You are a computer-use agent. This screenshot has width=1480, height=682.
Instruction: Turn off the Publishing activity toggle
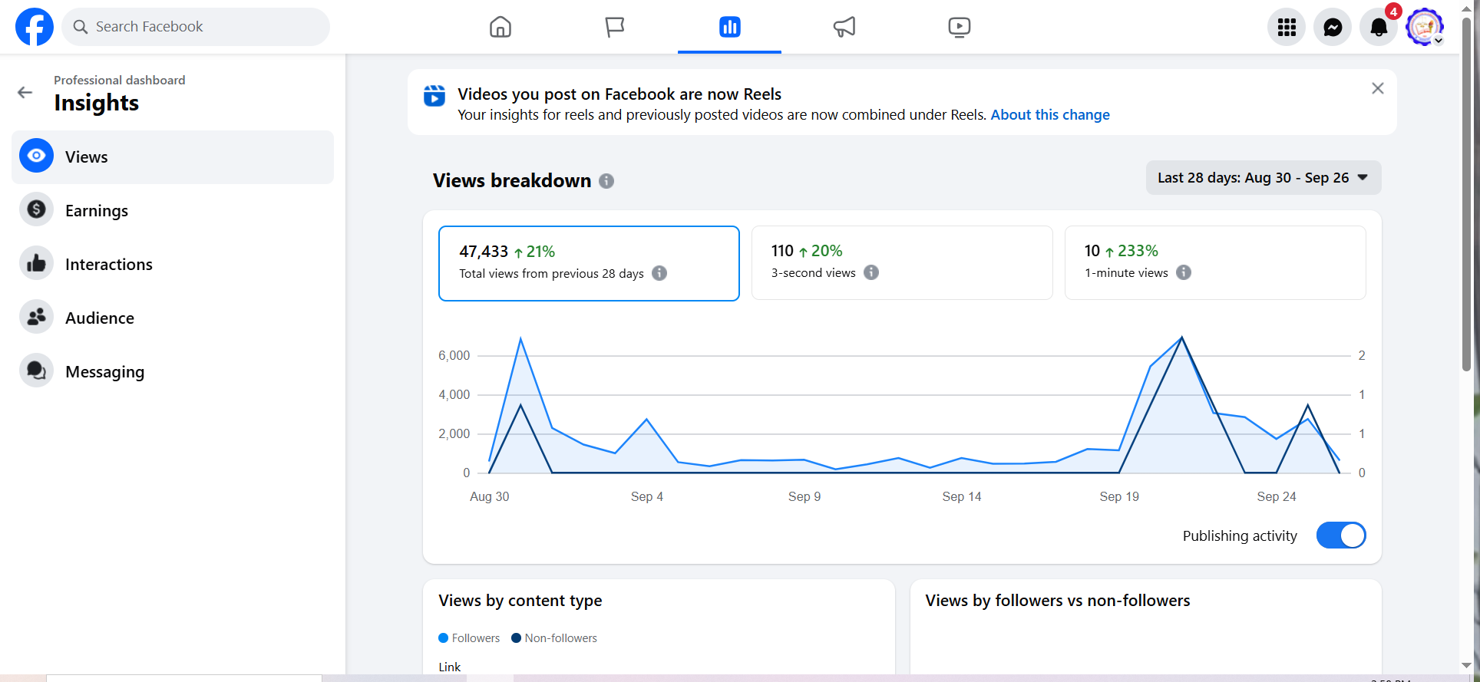click(1340, 535)
